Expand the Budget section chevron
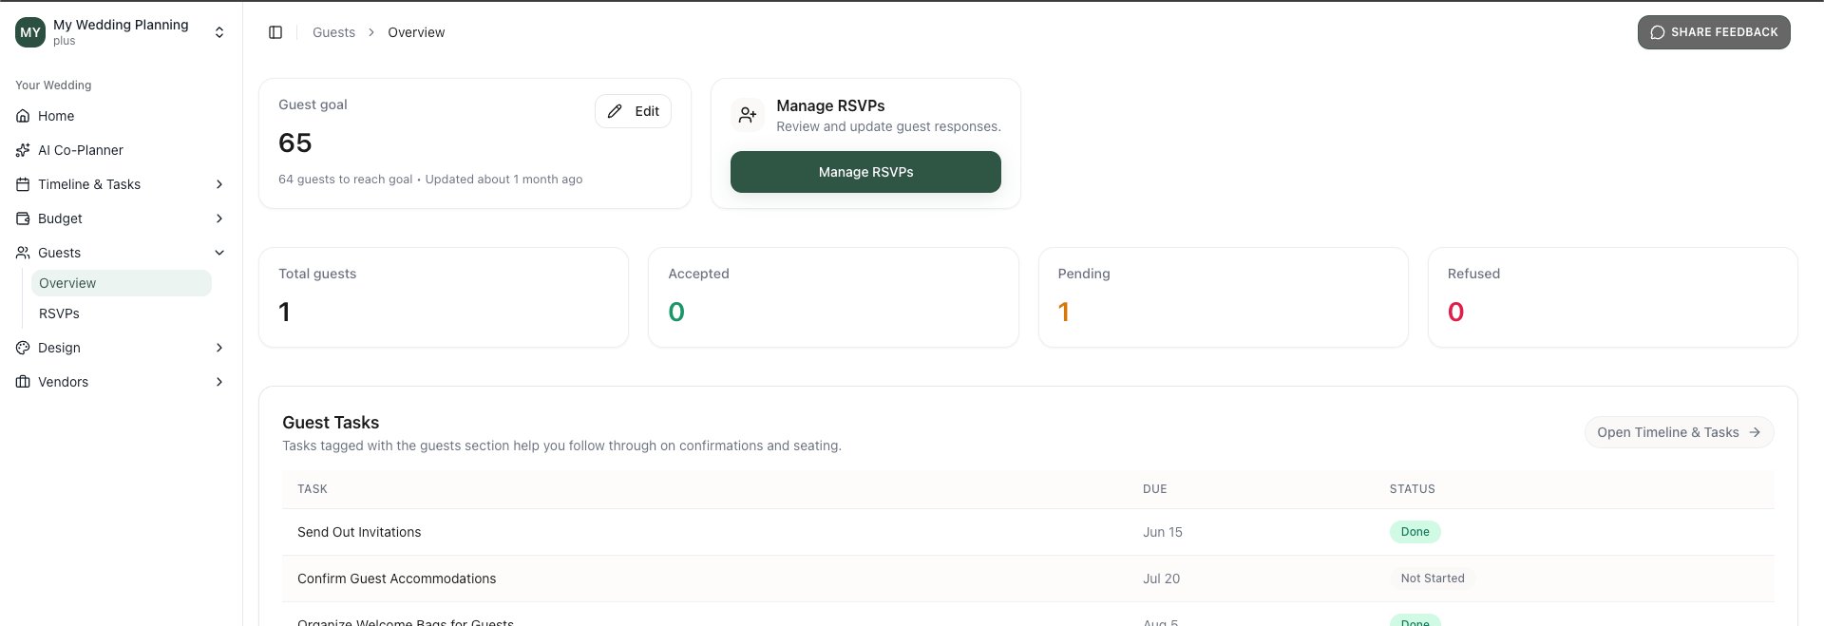Screen dimensions: 1824x626 click(219, 218)
